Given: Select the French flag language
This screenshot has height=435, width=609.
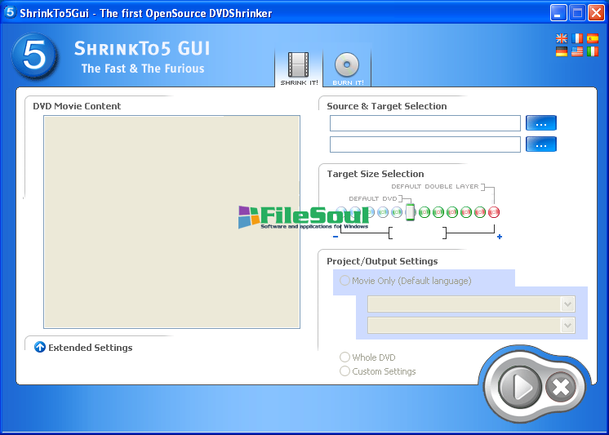Looking at the screenshot, I should pyautogui.click(x=577, y=38).
